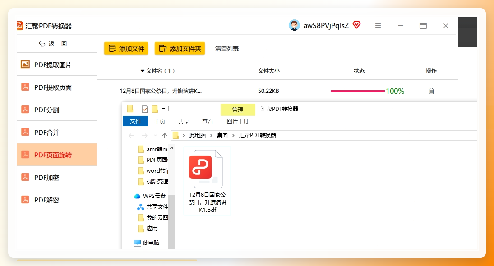The height and width of the screenshot is (266, 494).
Task: Click the Explorer quick-access folder icon
Action: tap(130, 109)
